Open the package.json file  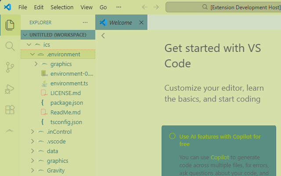click(x=66, y=103)
